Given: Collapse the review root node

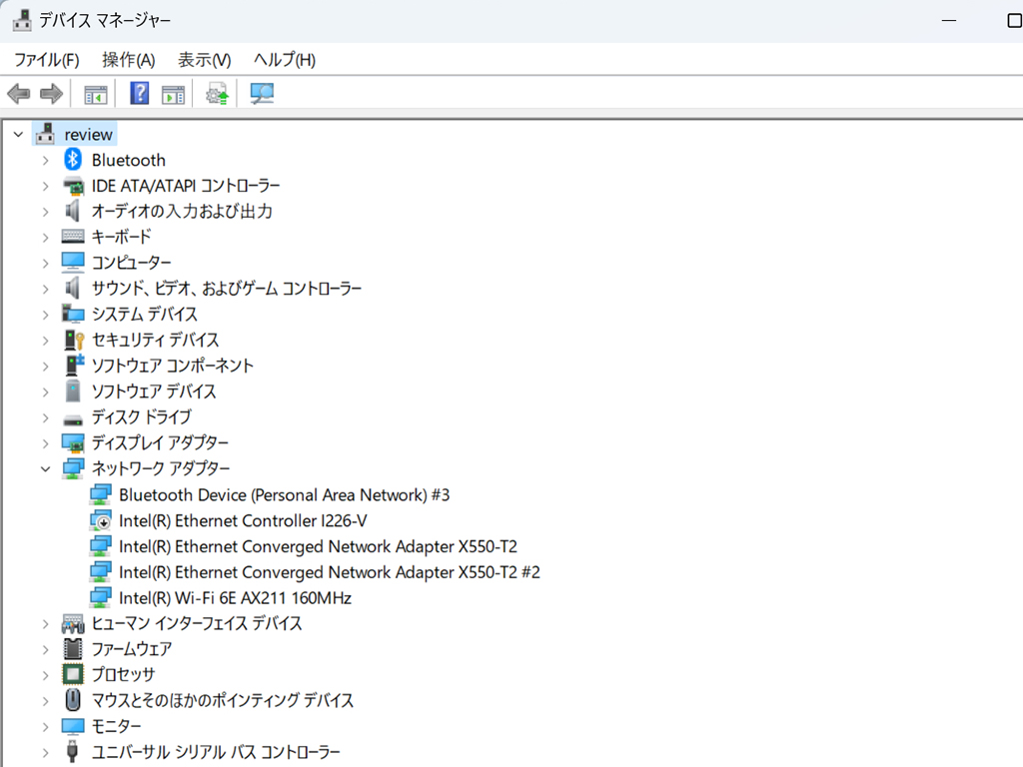Looking at the screenshot, I should pos(18,135).
